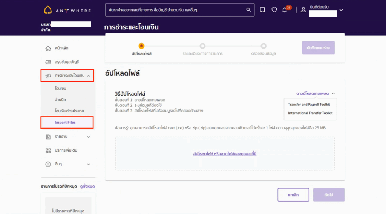Click the home icon beside หน้าหลัก
Viewport: 386px width, 214px height.
click(x=48, y=48)
